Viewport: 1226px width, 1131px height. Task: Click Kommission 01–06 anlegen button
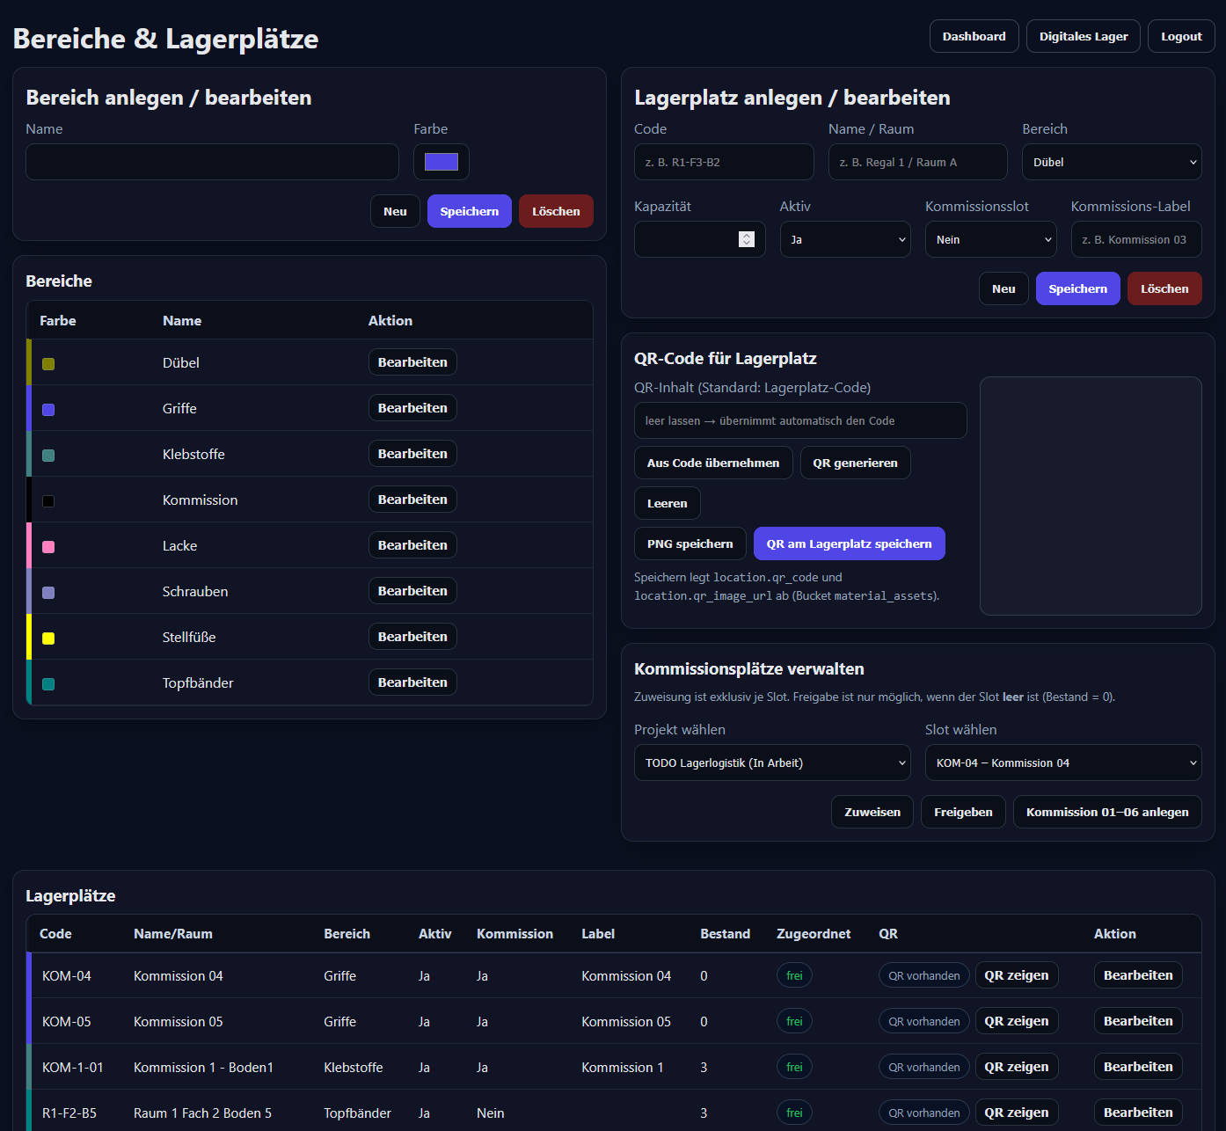coord(1106,812)
